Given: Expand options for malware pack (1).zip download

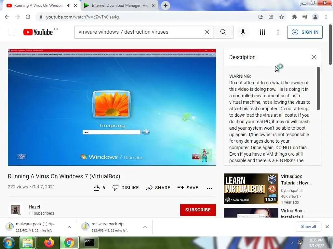Looking at the screenshot, I should pyautogui.click(x=69, y=227).
